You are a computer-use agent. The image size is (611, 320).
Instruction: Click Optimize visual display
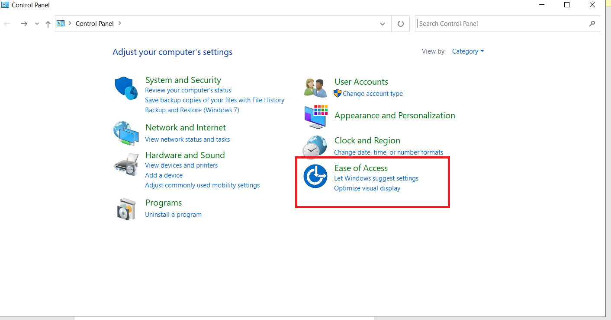[367, 188]
